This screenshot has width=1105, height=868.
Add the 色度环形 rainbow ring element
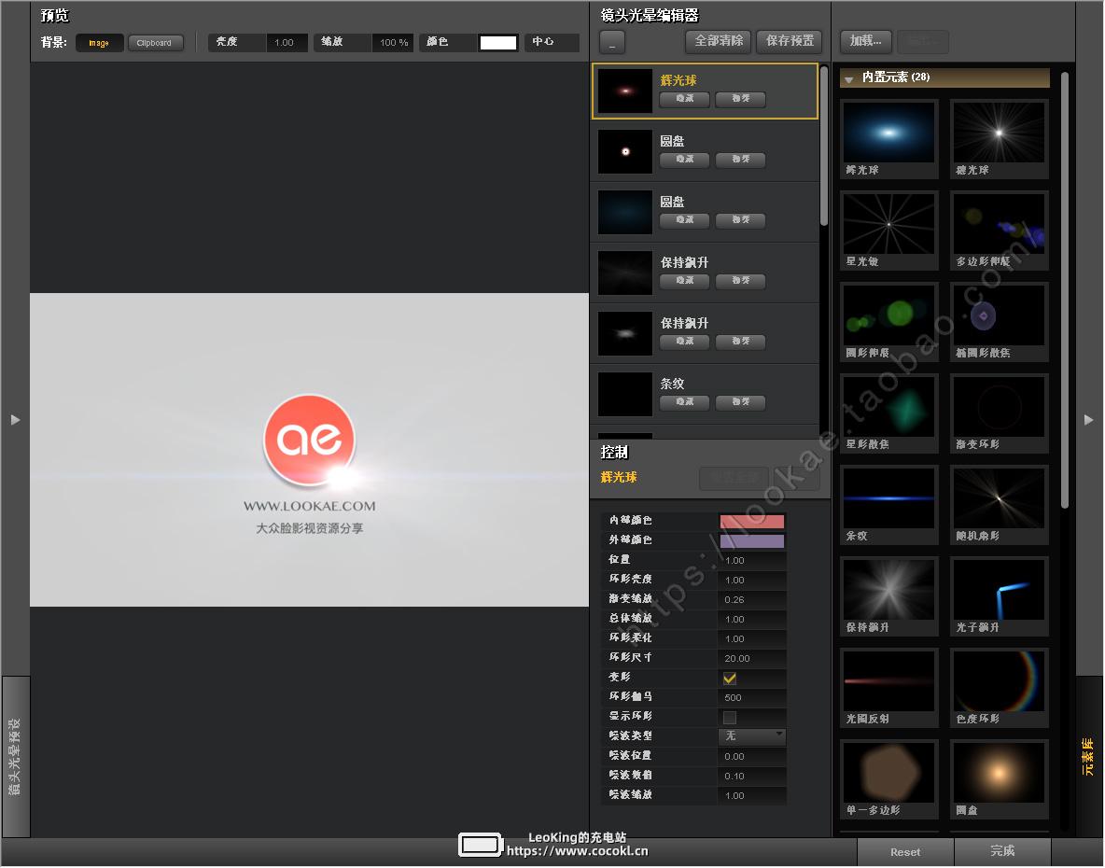[999, 689]
